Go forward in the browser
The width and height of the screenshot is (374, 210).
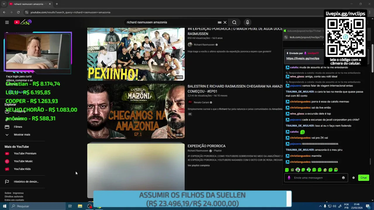[11, 12]
